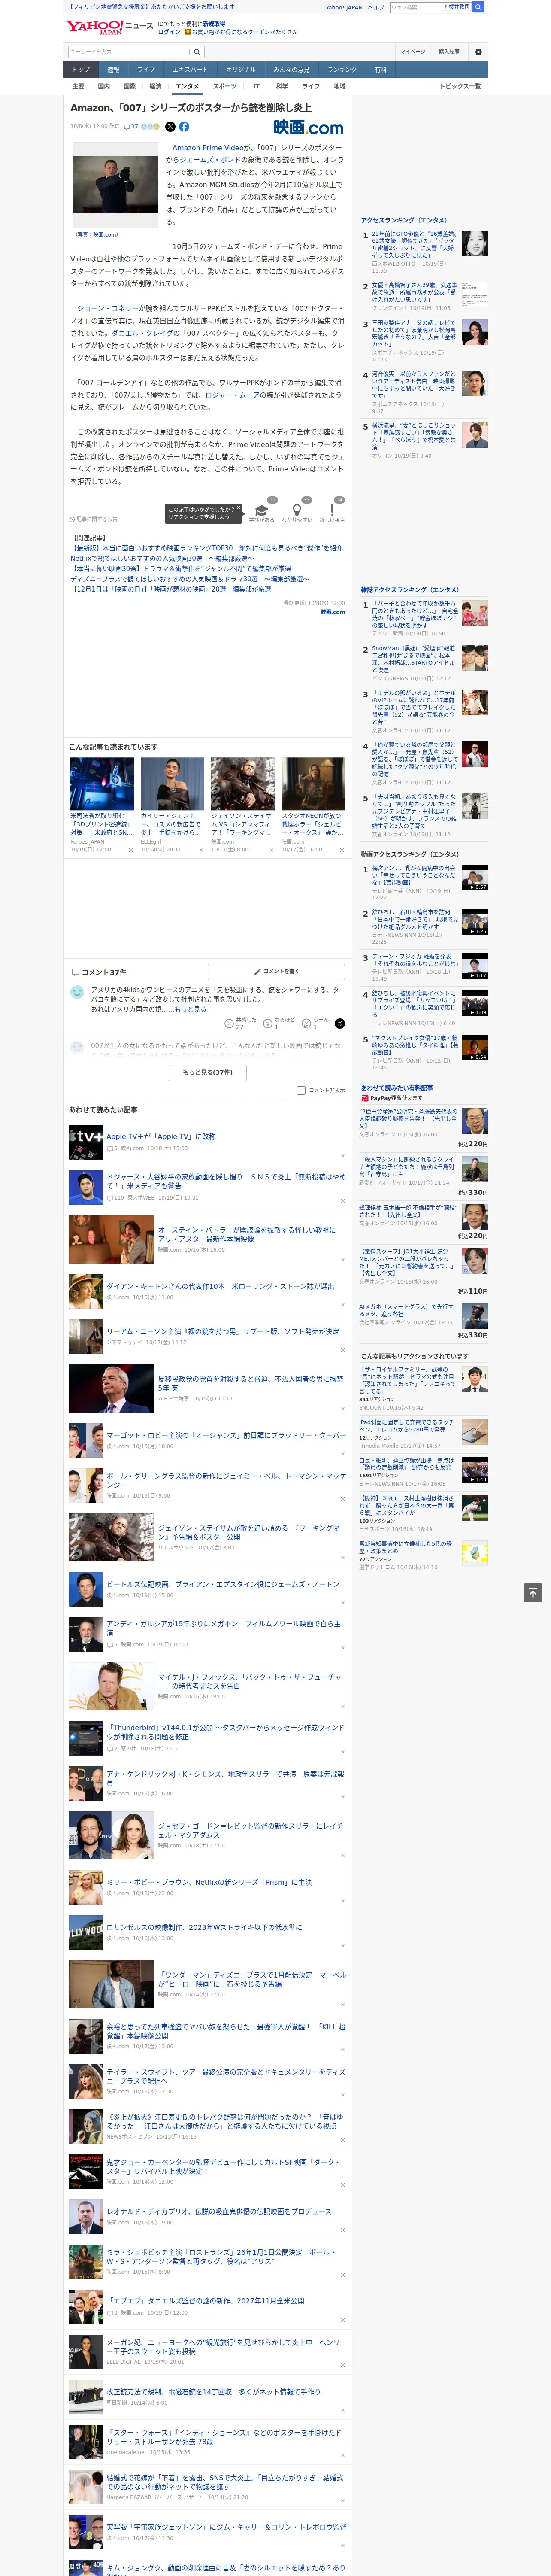The image size is (551, 2576).
Task: Click the うーん reaction on the comment
Action: point(307,1023)
